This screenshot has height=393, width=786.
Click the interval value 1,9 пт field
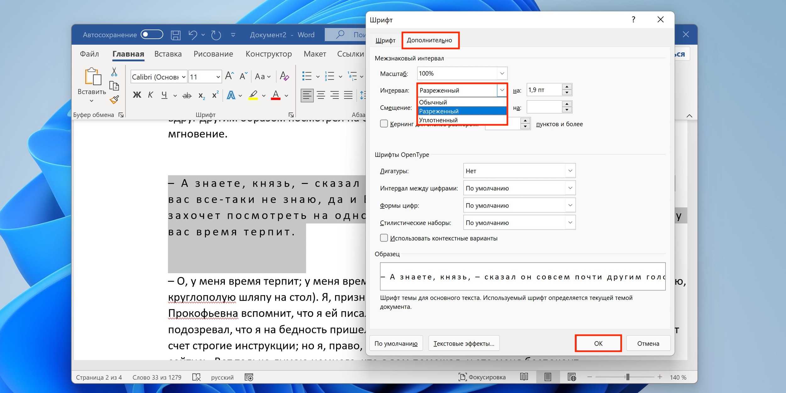click(x=544, y=90)
